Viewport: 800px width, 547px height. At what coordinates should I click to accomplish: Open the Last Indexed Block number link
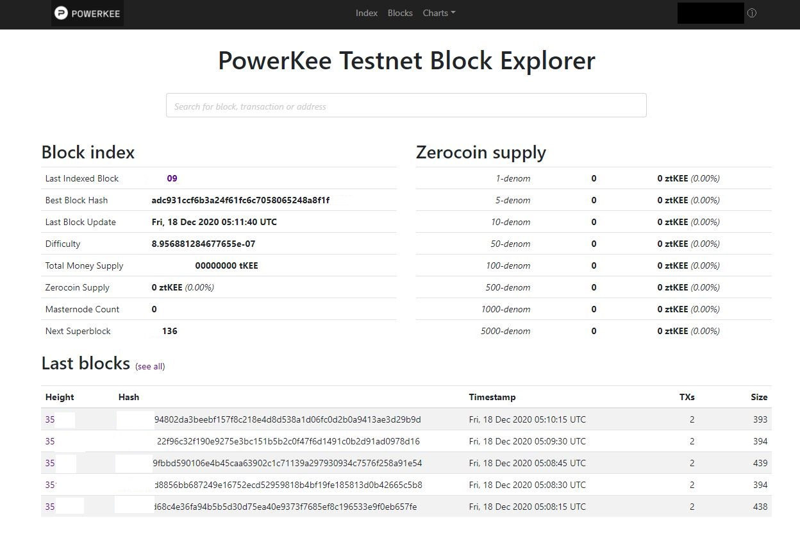[x=172, y=178]
